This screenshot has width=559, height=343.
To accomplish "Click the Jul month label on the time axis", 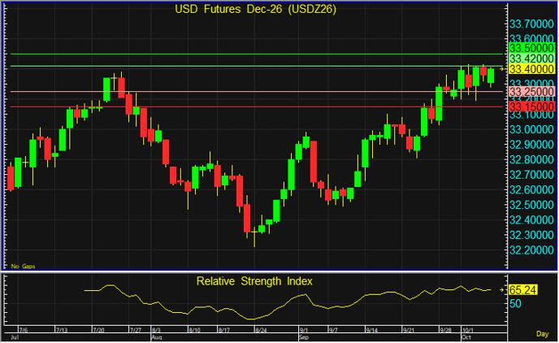I will pos(15,337).
